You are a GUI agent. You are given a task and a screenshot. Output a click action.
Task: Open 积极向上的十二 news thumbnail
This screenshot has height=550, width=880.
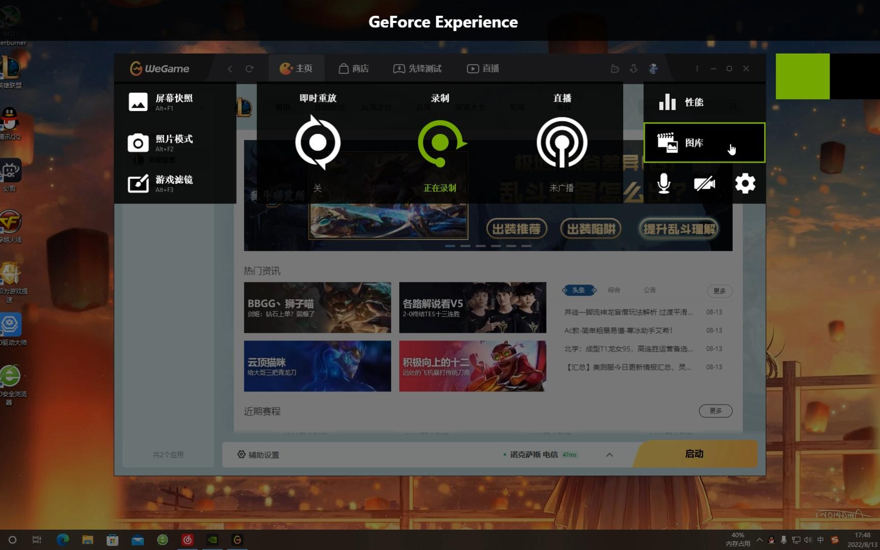click(472, 366)
